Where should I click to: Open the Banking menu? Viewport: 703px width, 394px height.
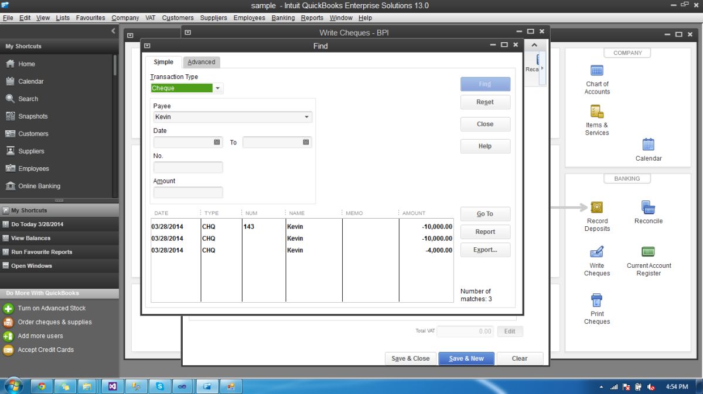pos(283,18)
